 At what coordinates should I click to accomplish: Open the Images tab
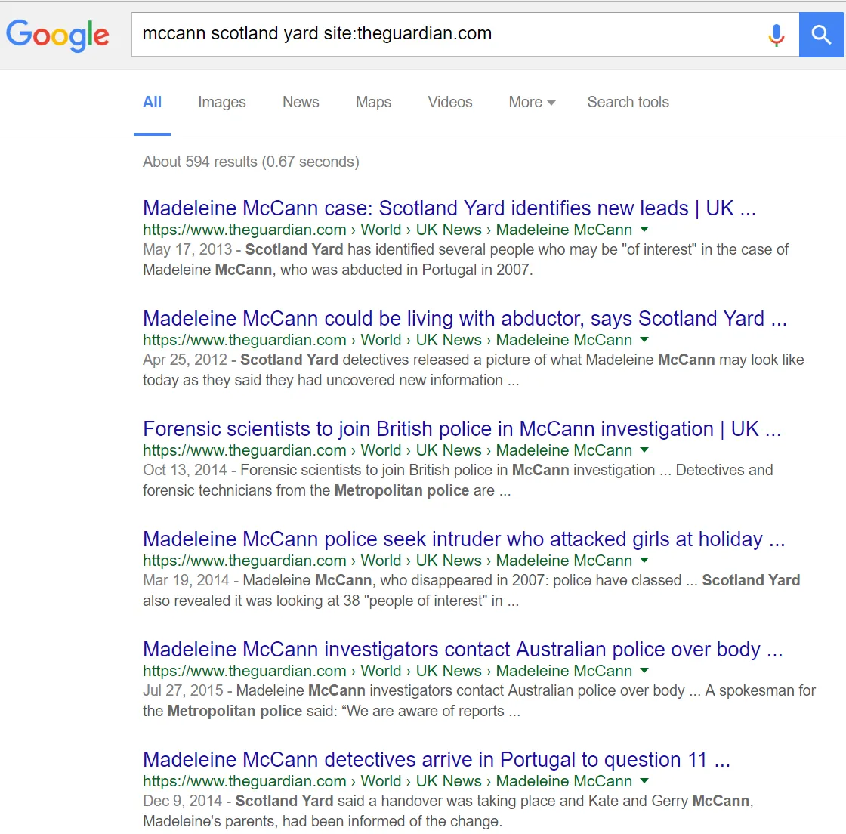click(x=222, y=102)
